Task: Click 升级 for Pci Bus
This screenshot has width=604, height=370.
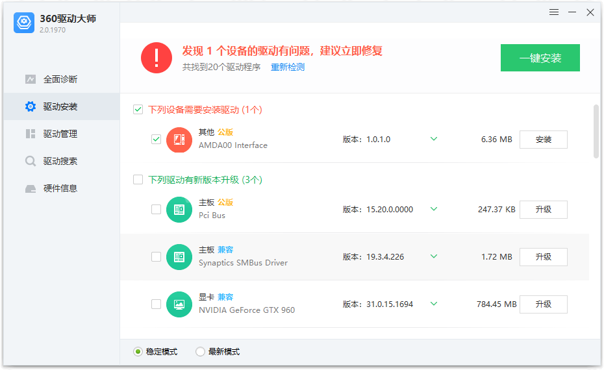Action: click(543, 210)
